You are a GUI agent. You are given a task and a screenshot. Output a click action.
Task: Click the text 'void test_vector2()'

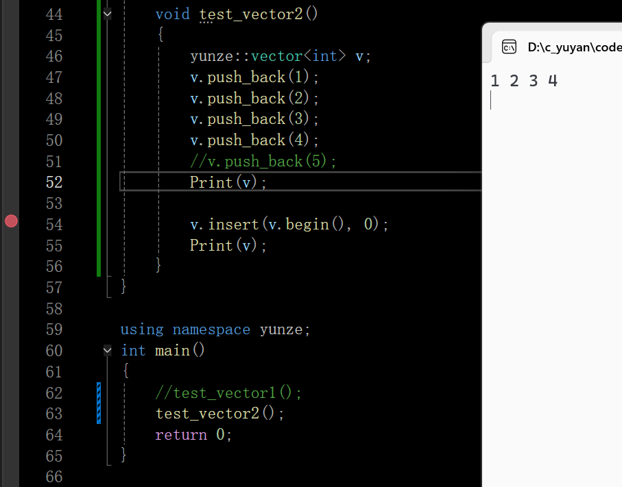click(x=237, y=14)
